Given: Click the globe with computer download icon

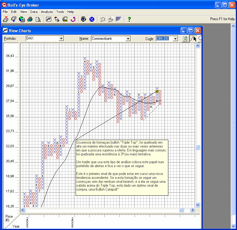Looking at the screenshot, I should pos(22,19).
